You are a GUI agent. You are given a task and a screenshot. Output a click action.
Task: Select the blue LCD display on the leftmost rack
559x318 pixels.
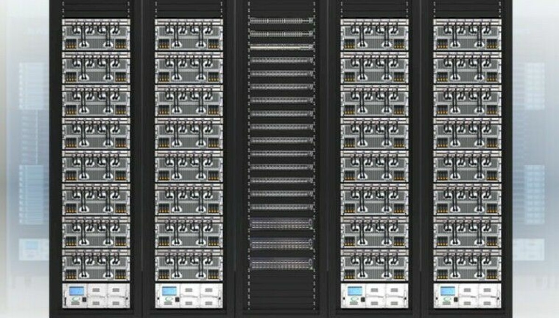[76, 290]
